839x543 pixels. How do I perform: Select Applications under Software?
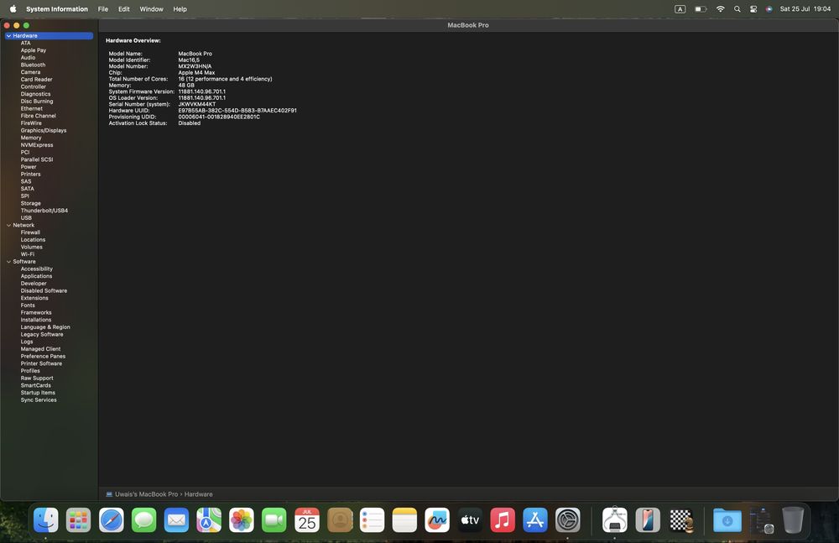coord(36,276)
